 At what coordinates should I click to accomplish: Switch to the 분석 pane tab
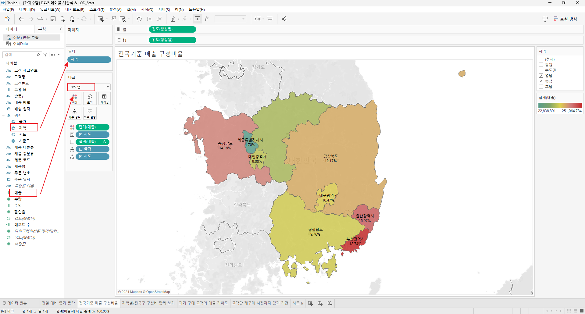pos(42,29)
